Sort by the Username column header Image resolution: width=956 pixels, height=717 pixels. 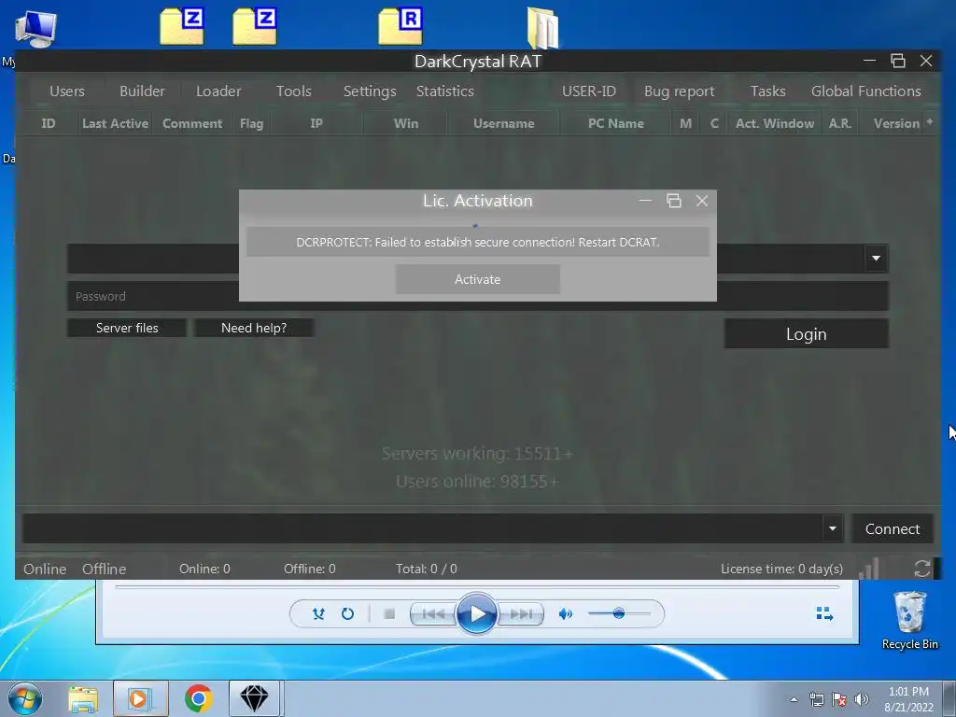[503, 123]
